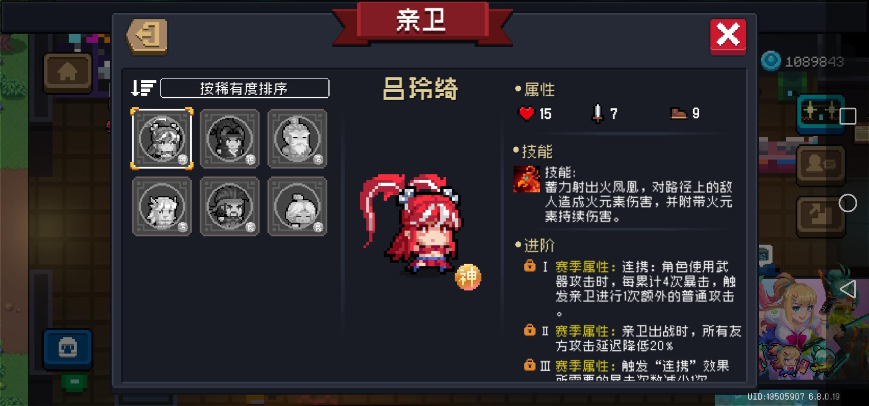
Task: Tap the Android home circle button
Action: coord(848,203)
